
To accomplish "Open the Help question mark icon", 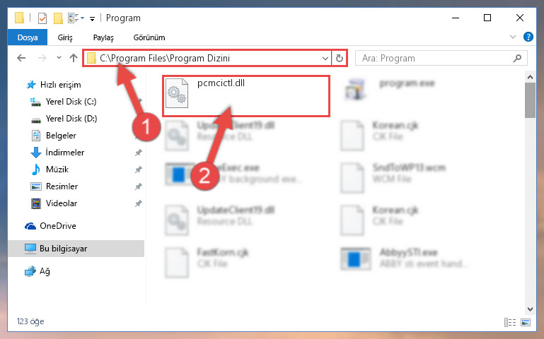I will 528,37.
